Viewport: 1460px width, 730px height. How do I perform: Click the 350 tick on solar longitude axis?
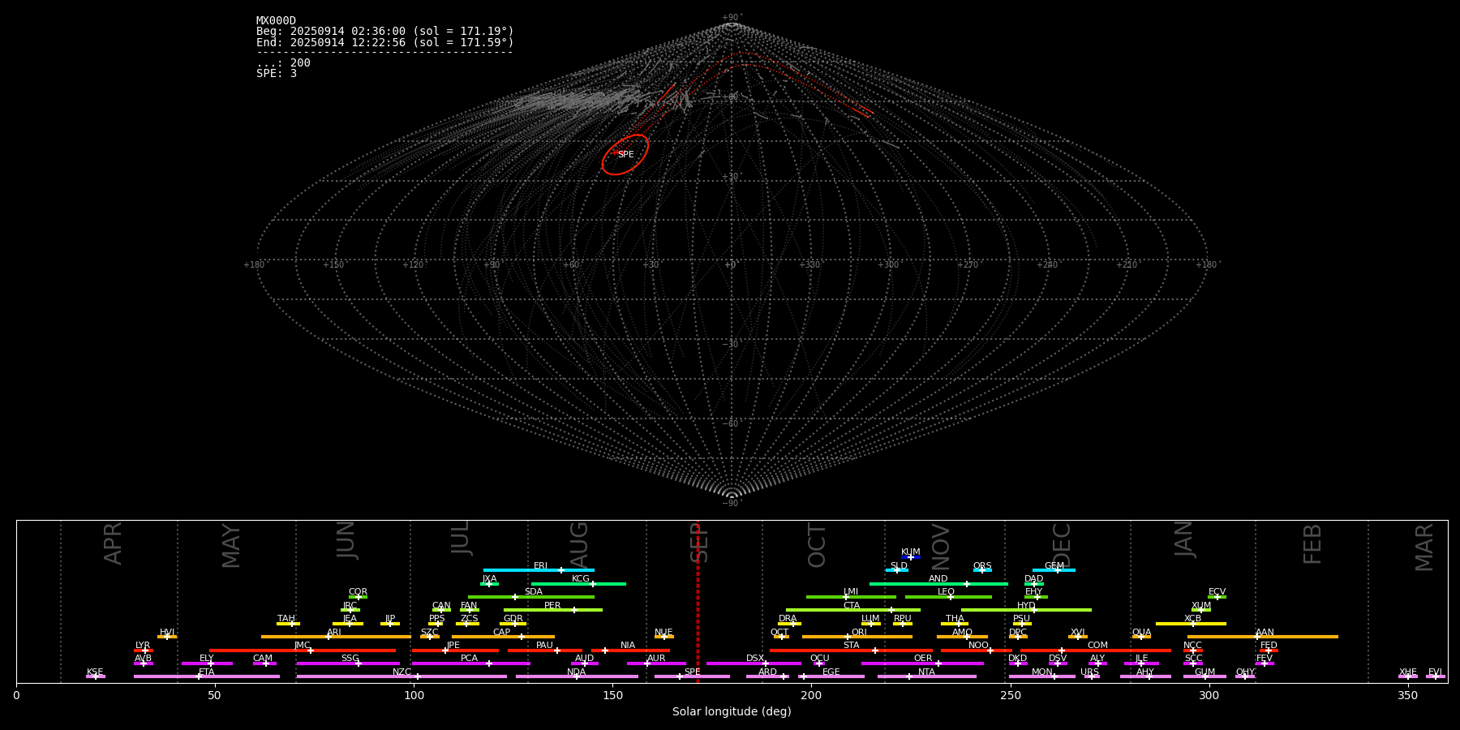[1408, 696]
